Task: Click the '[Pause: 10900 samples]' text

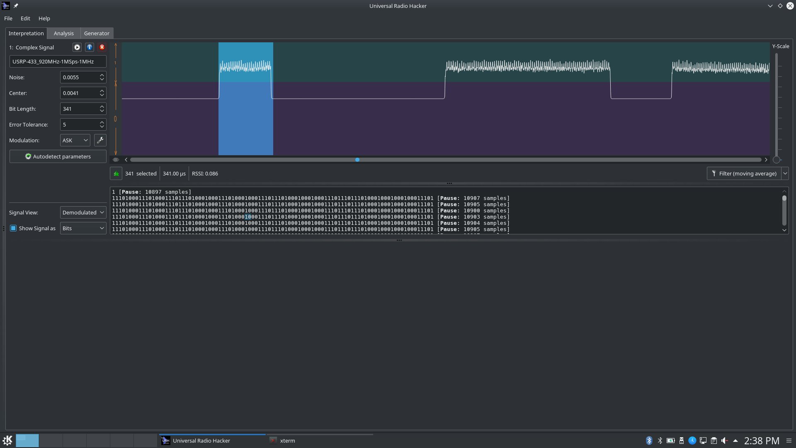Action: coord(473,211)
